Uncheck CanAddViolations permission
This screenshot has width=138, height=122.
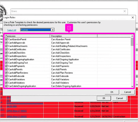(x=6, y=83)
